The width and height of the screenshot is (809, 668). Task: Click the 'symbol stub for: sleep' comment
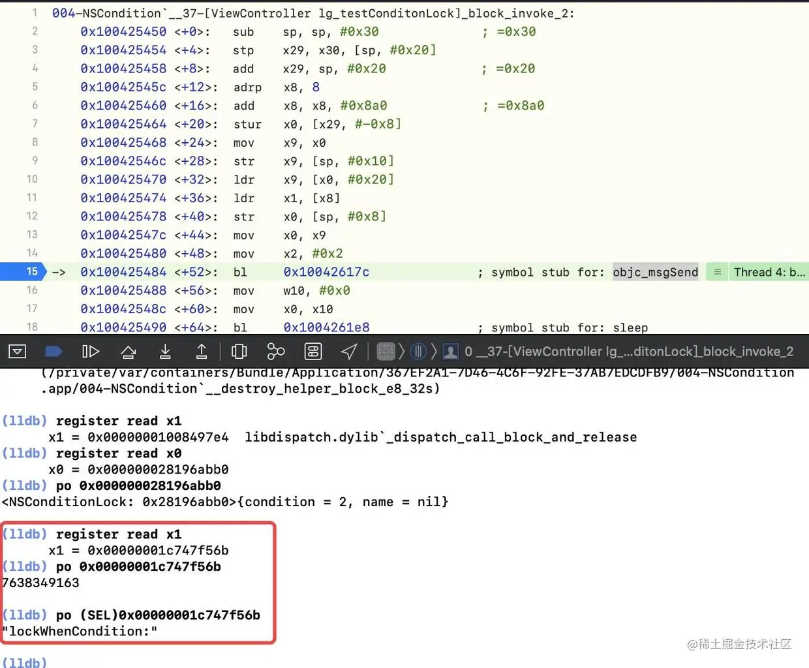[570, 327]
